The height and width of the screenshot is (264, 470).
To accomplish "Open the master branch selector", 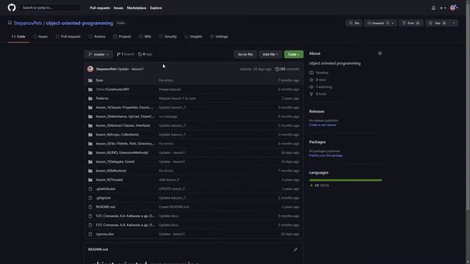I will point(98,54).
